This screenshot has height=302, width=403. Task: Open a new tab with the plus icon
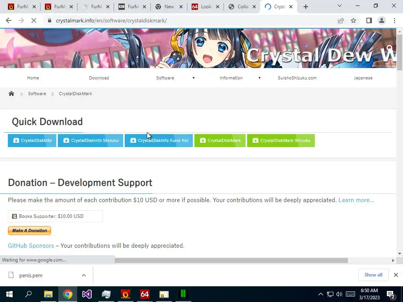(305, 7)
